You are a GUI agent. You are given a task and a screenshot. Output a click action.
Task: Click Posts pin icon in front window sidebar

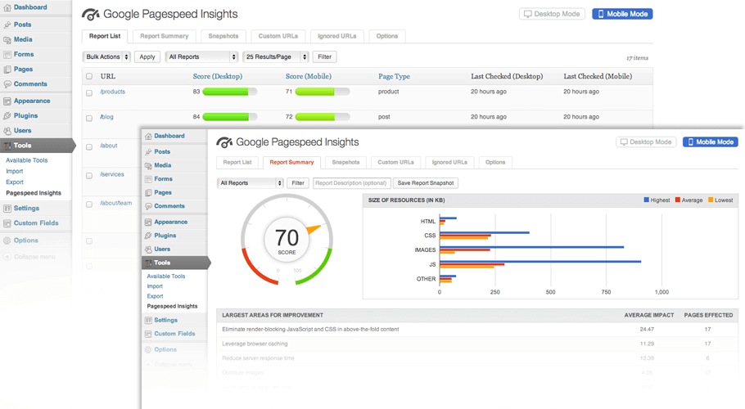point(148,152)
